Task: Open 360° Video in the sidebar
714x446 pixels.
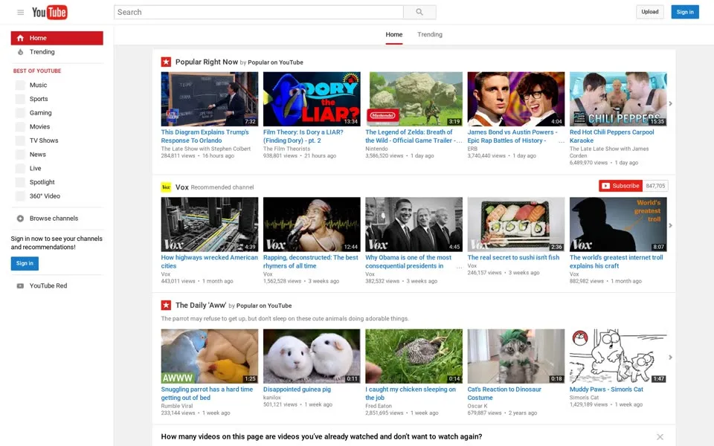Action: coord(45,196)
